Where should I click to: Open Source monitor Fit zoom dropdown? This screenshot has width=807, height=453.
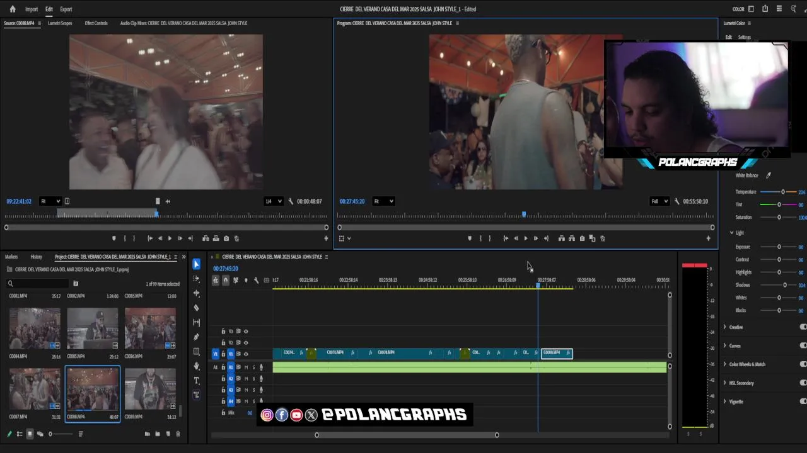[50, 201]
